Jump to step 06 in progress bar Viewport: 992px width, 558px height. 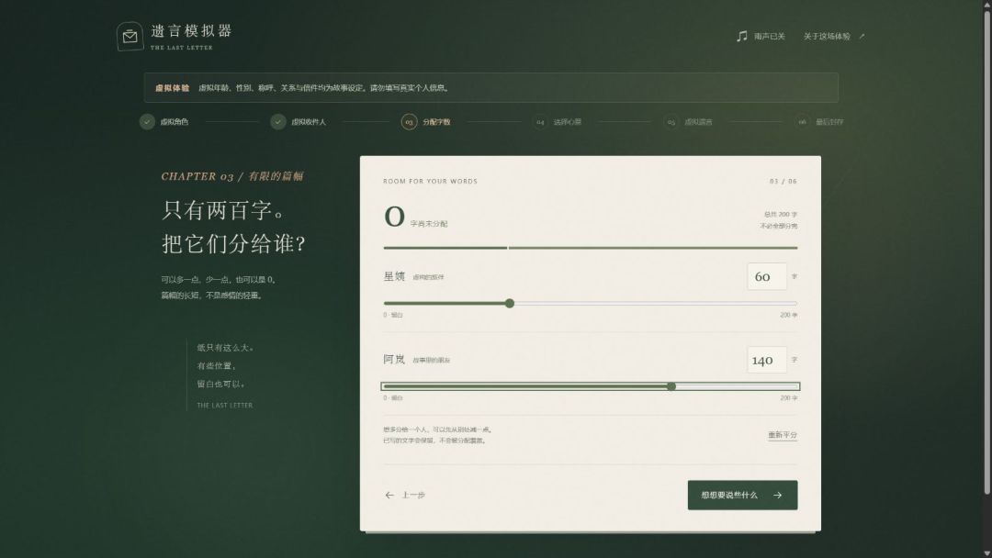click(x=819, y=122)
